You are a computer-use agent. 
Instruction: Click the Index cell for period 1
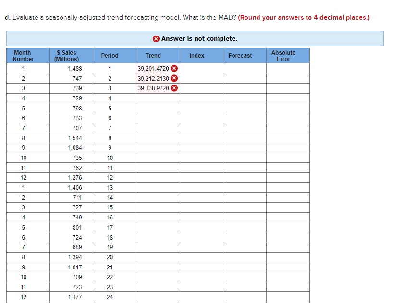pyautogui.click(x=201, y=68)
